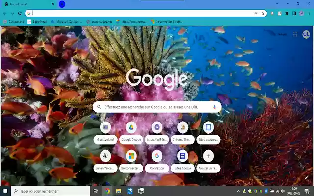
Task: Select the Nouvel onglet tab
Action: [29, 4]
